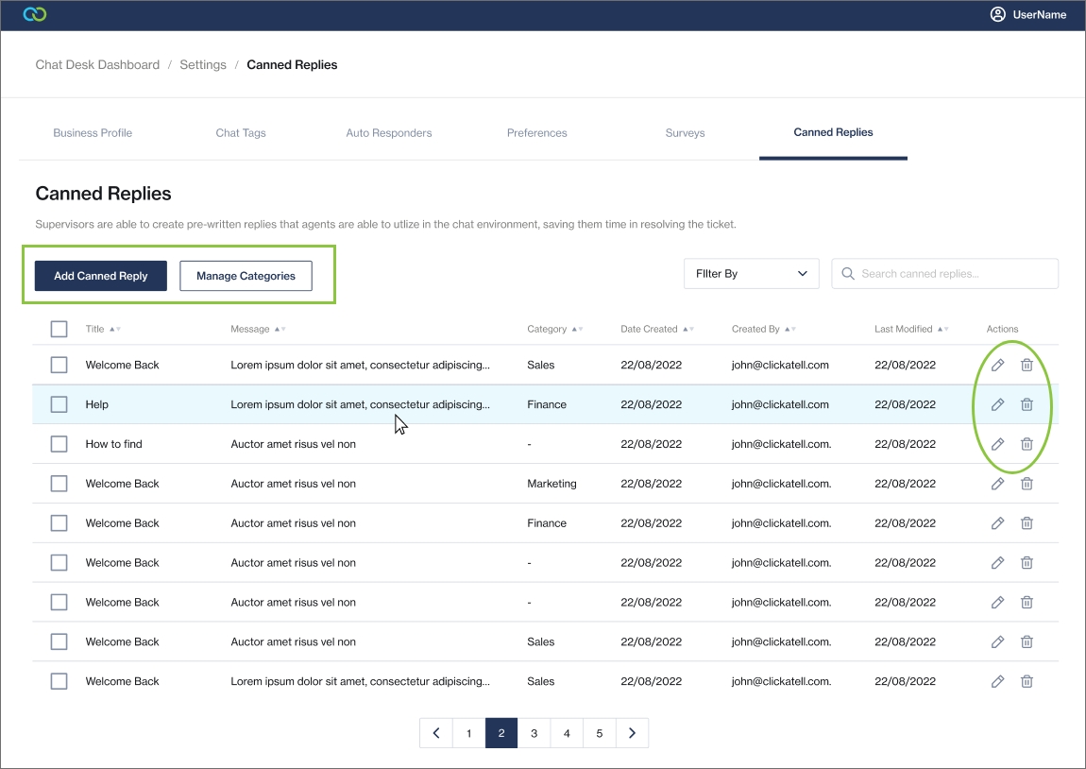Edit the Marketing category reply row

[997, 484]
